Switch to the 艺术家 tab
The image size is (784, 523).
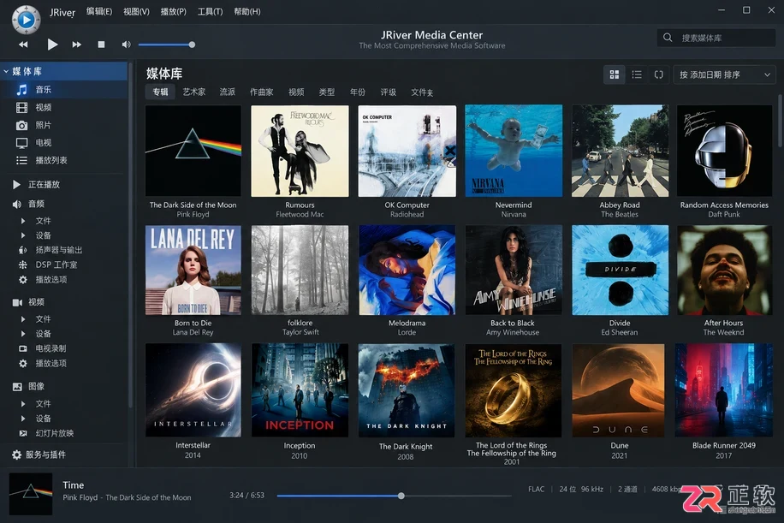(194, 92)
